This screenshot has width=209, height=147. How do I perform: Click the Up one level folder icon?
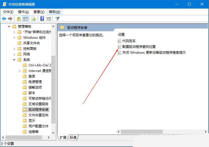[19, 19]
